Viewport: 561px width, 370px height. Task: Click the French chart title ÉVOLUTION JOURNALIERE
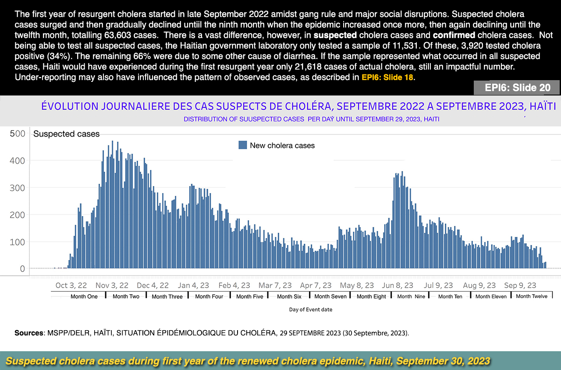298,106
